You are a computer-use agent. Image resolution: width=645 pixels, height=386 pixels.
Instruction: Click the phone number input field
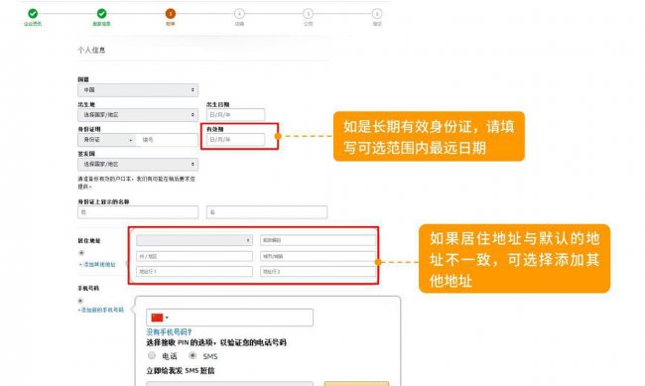pyautogui.click(x=229, y=318)
